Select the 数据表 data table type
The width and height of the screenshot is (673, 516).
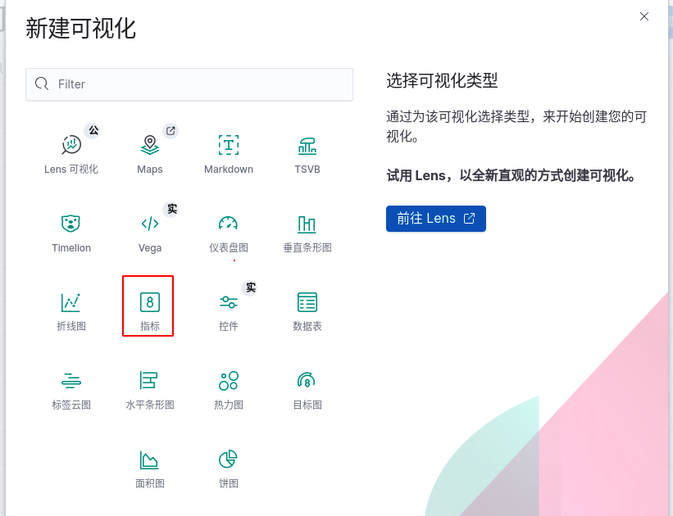tap(307, 306)
